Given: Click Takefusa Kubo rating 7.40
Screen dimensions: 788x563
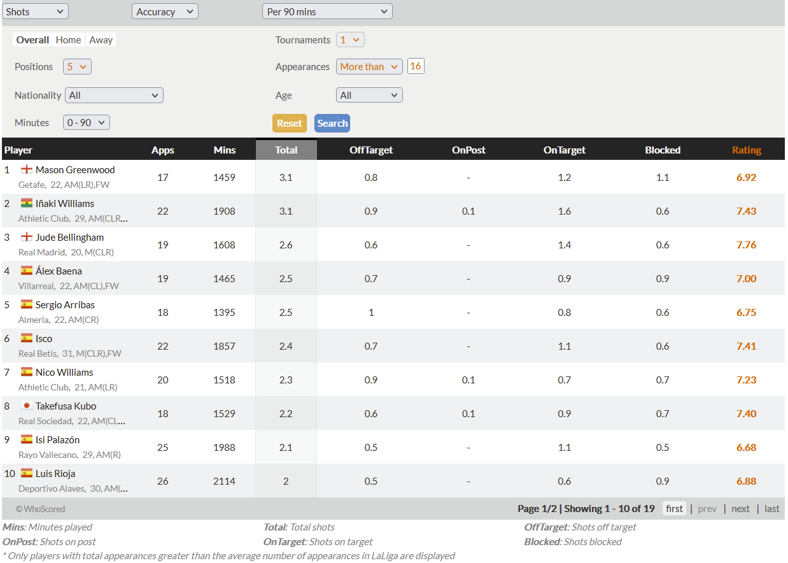Looking at the screenshot, I should [x=747, y=414].
